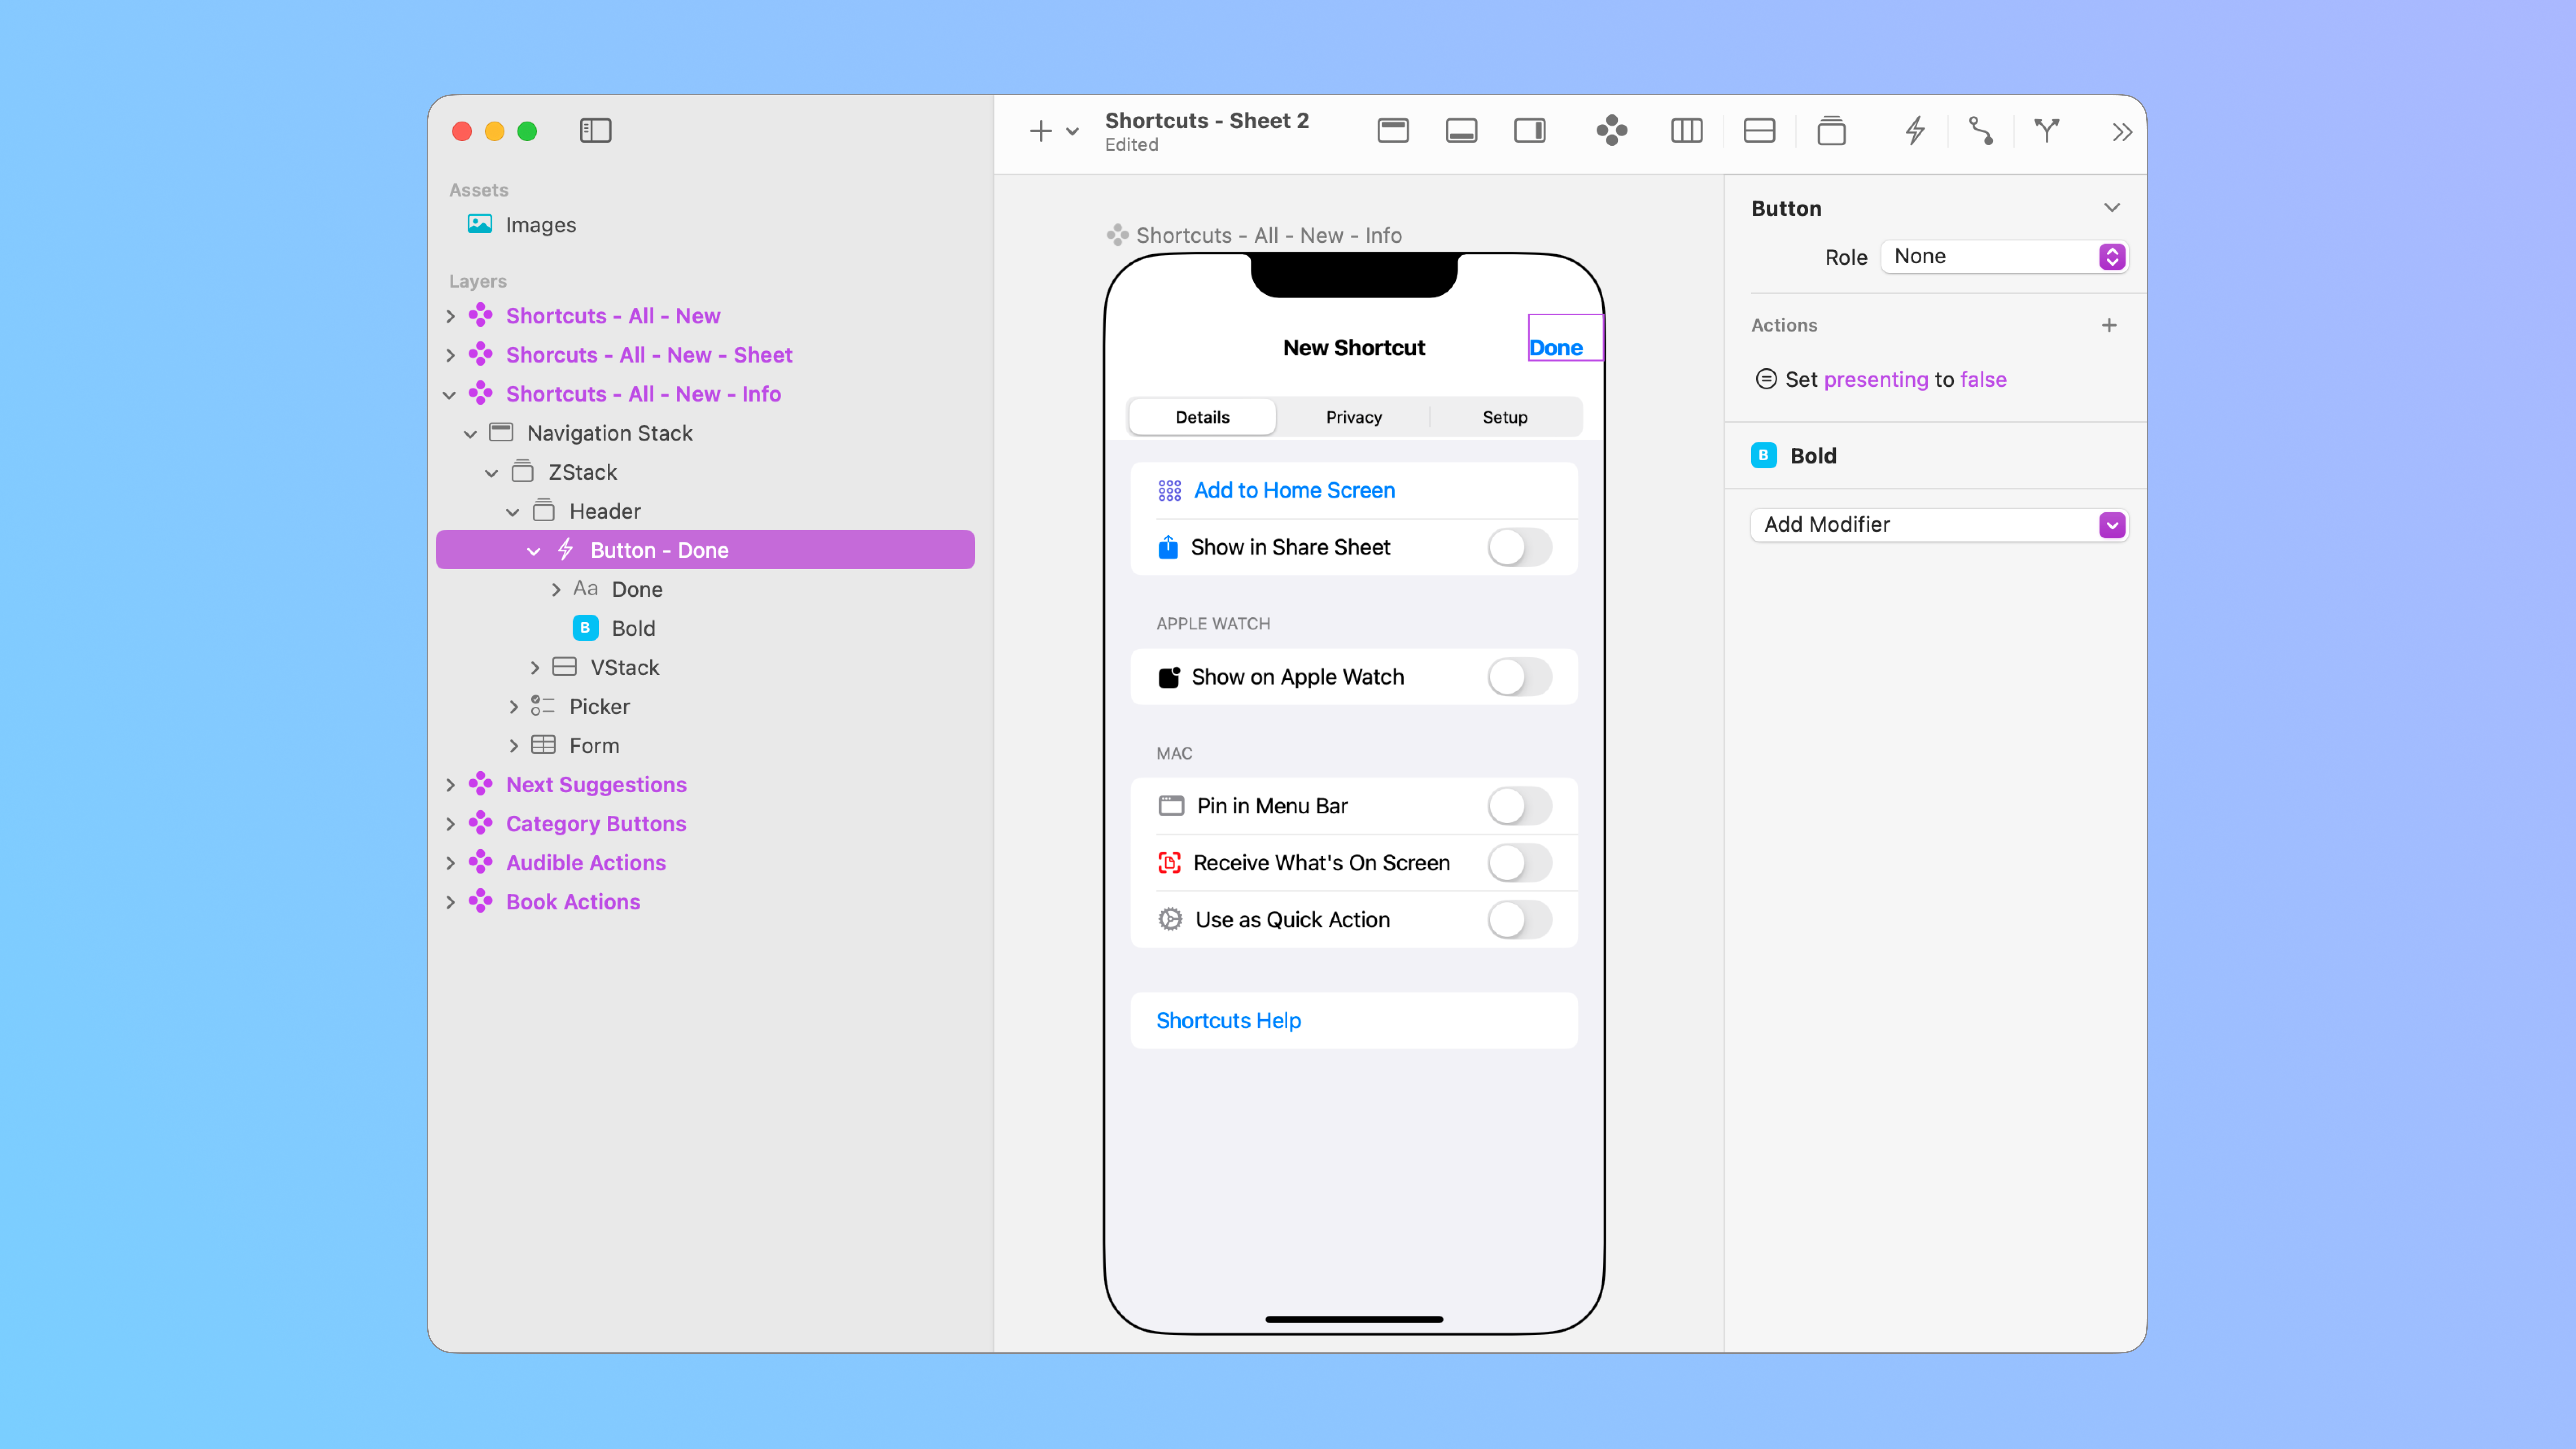Collapse the Navigation Stack layer

(470, 434)
